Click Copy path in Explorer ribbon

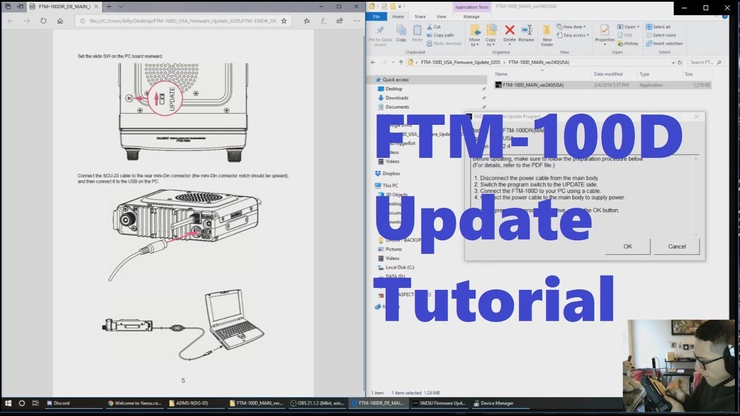coord(441,35)
